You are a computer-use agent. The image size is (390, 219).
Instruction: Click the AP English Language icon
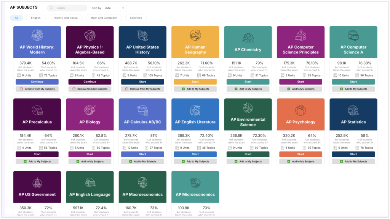click(x=90, y=183)
